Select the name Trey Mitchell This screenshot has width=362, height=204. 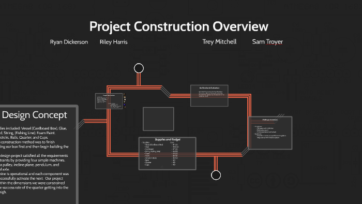point(219,41)
